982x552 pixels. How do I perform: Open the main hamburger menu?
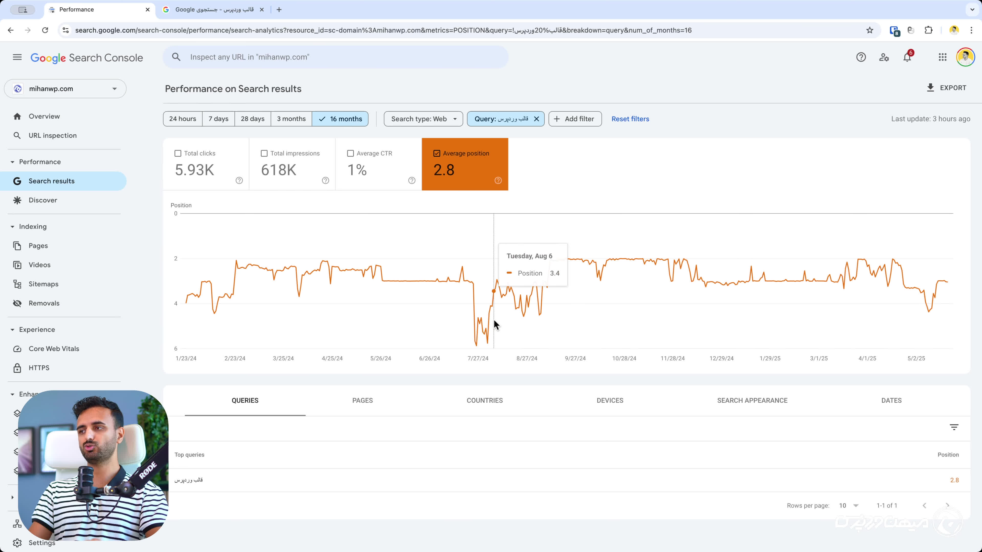tap(17, 57)
